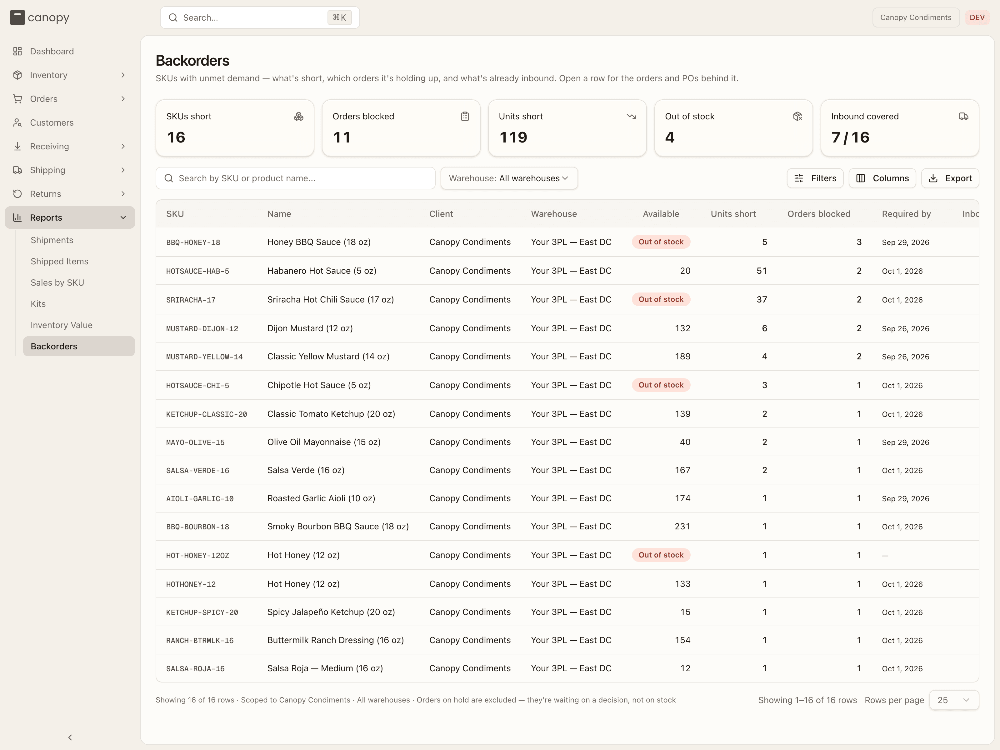This screenshot has height=750, width=1000.
Task: Export the backorders table
Action: [950, 178]
